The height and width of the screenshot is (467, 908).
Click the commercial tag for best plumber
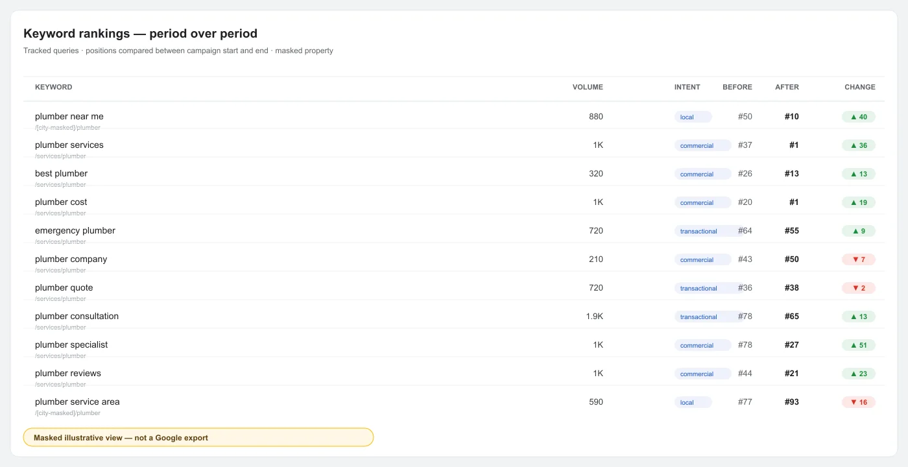coord(703,174)
